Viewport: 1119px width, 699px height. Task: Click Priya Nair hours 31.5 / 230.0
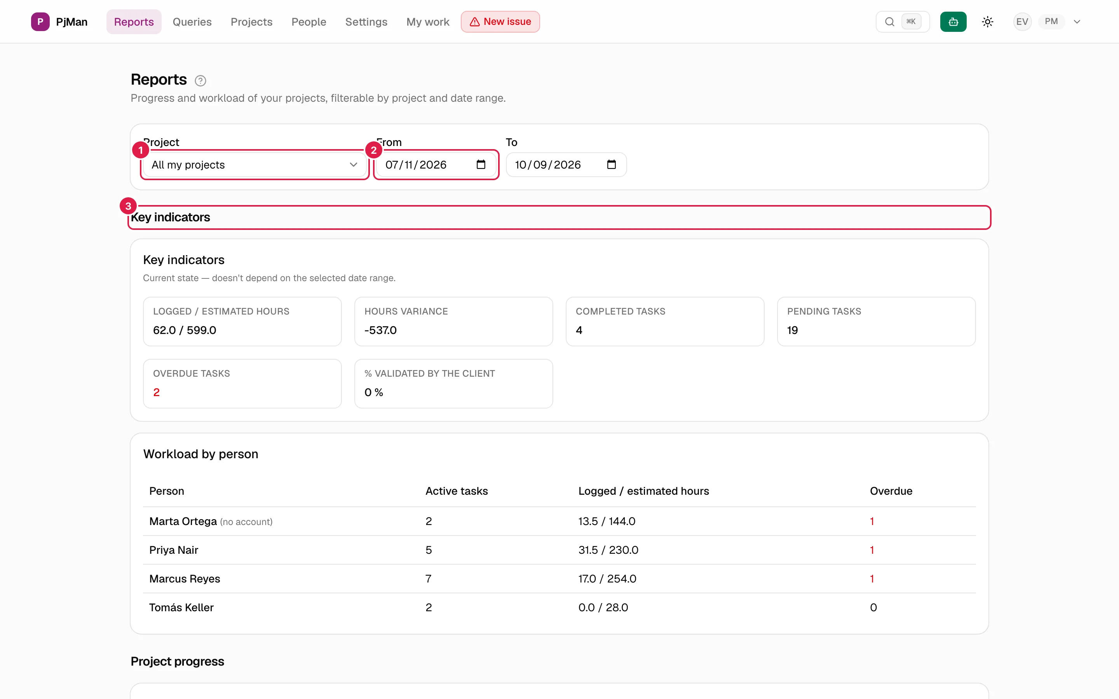(x=608, y=550)
